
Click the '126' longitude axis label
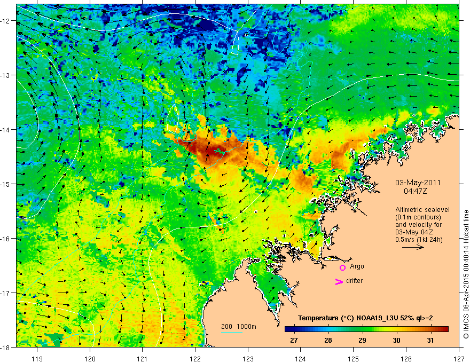(x=406, y=359)
